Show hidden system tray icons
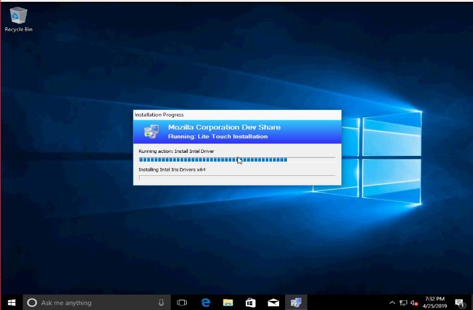 coord(392,303)
